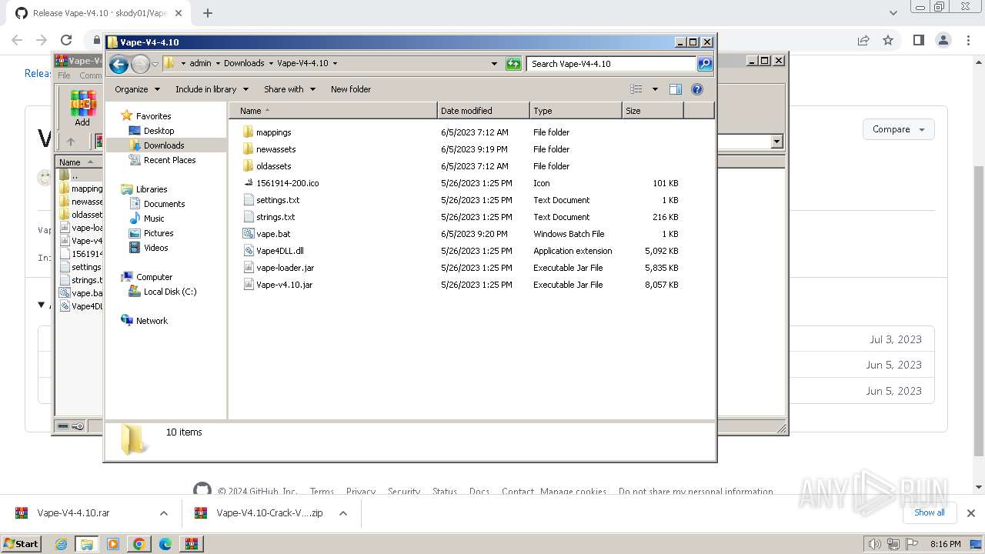Expand the address bar history dropdown arrow
The image size is (985, 554).
(x=494, y=64)
